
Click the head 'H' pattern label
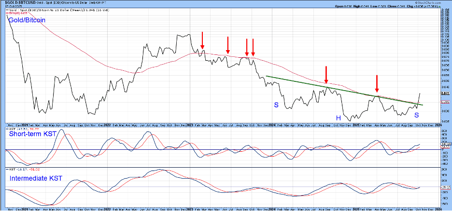click(339, 118)
